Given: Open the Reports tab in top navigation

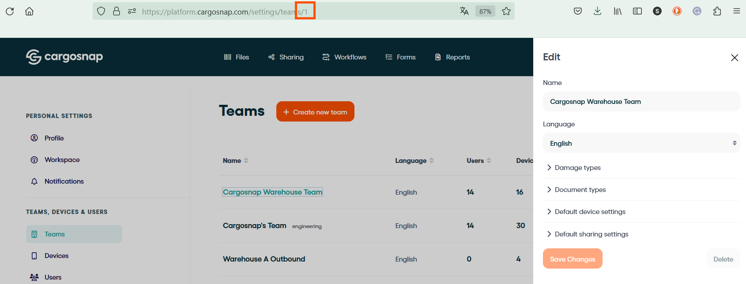Looking at the screenshot, I should click(452, 57).
